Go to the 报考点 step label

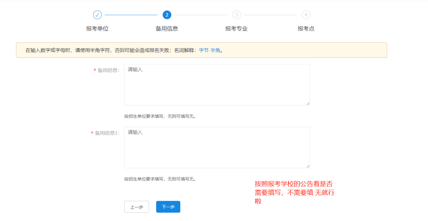pyautogui.click(x=306, y=29)
